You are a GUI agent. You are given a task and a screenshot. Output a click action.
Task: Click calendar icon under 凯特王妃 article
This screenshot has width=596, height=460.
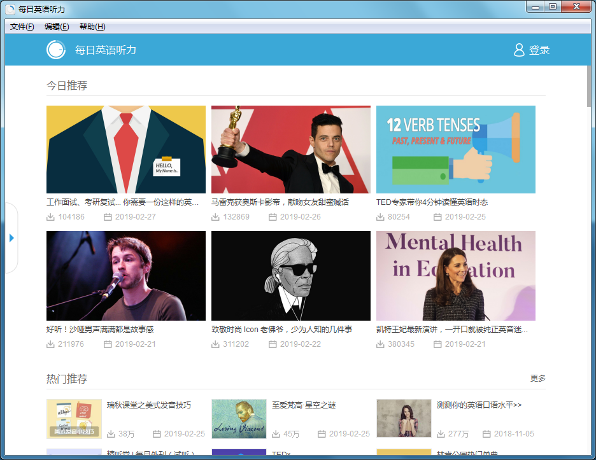coord(437,344)
